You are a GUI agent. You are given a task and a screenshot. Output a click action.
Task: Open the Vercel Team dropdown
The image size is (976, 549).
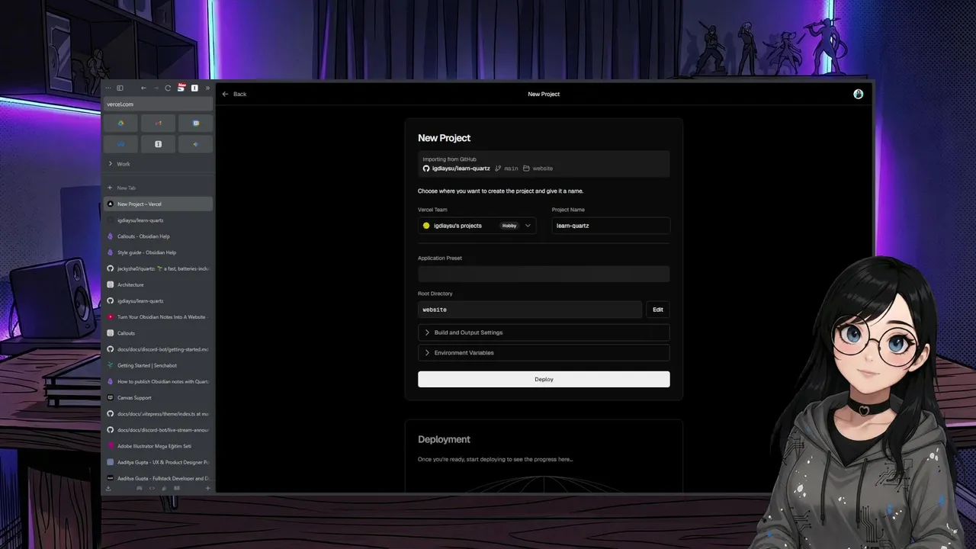pos(477,226)
